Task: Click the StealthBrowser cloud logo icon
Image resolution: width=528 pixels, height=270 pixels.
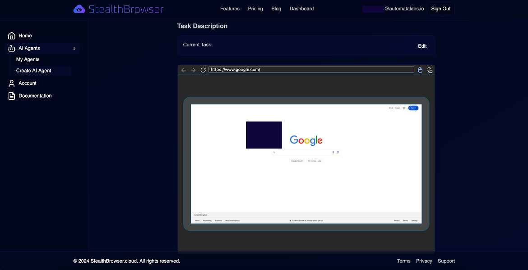Action: pos(79,9)
